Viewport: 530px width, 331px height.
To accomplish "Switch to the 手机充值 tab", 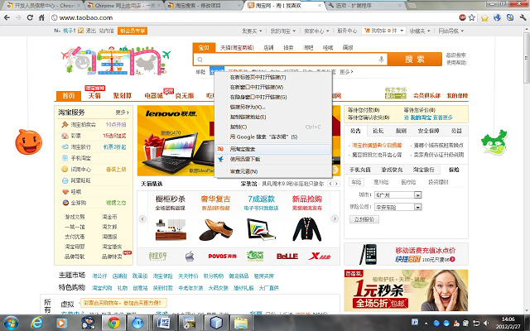I will [360, 170].
